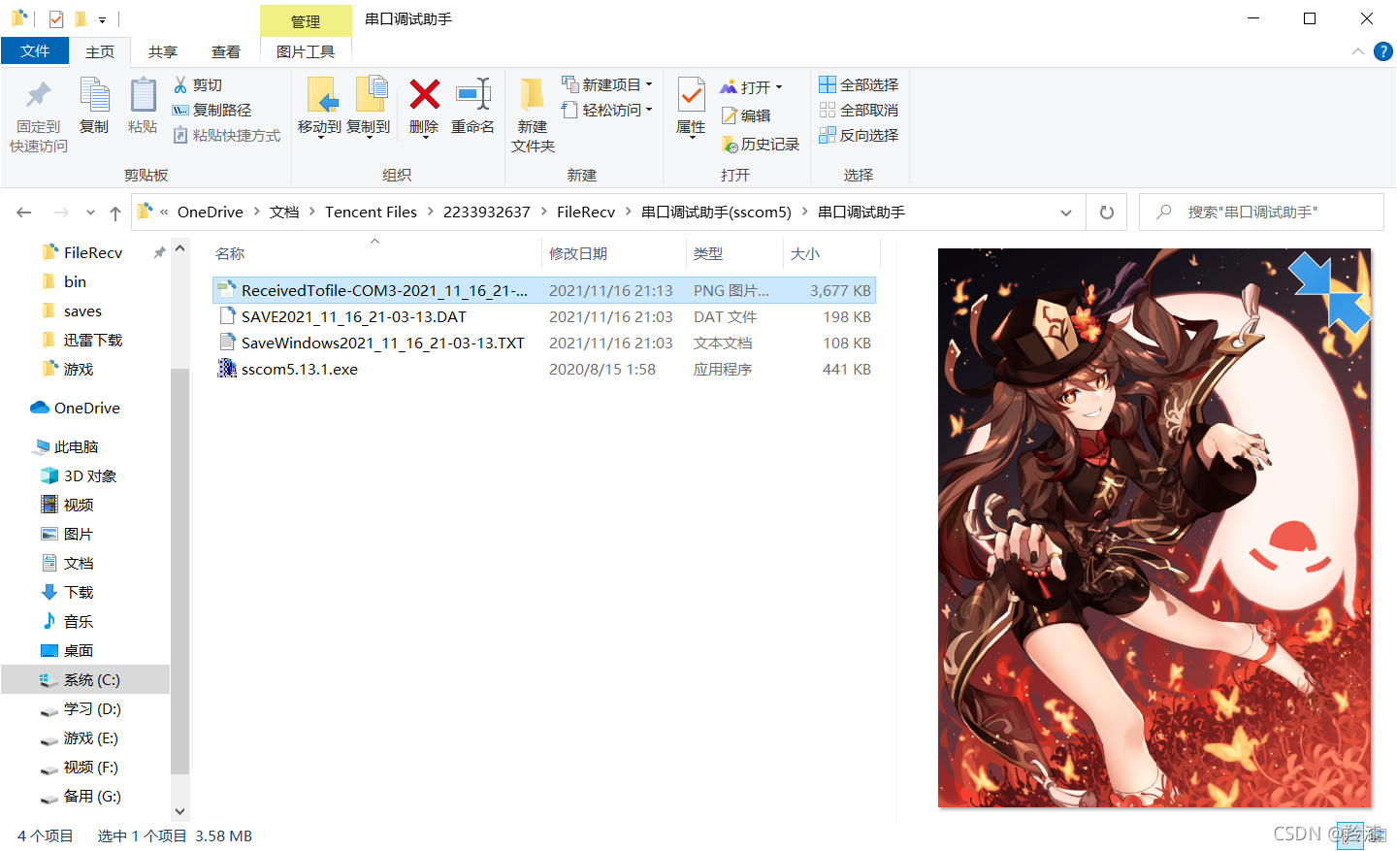Click Edit (编辑) in the ribbon
The image size is (1397, 851).
pos(746,115)
